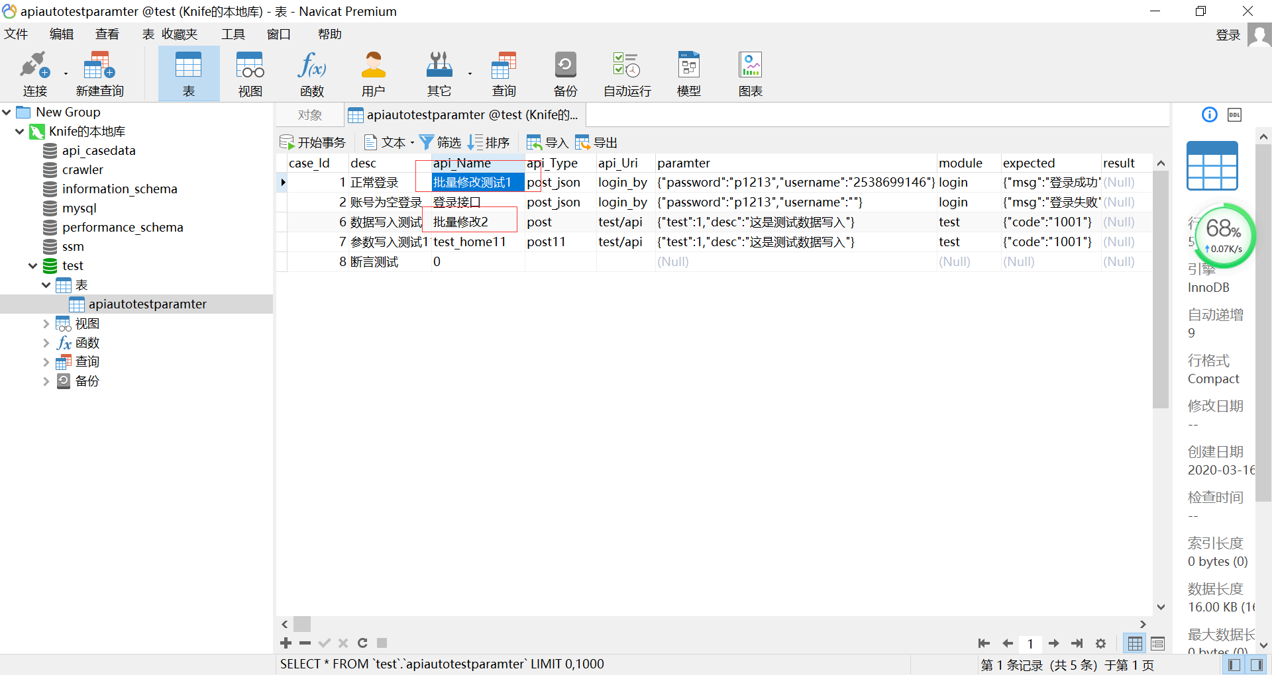Open the 文件 menu
This screenshot has height=675, width=1272.
[16, 34]
